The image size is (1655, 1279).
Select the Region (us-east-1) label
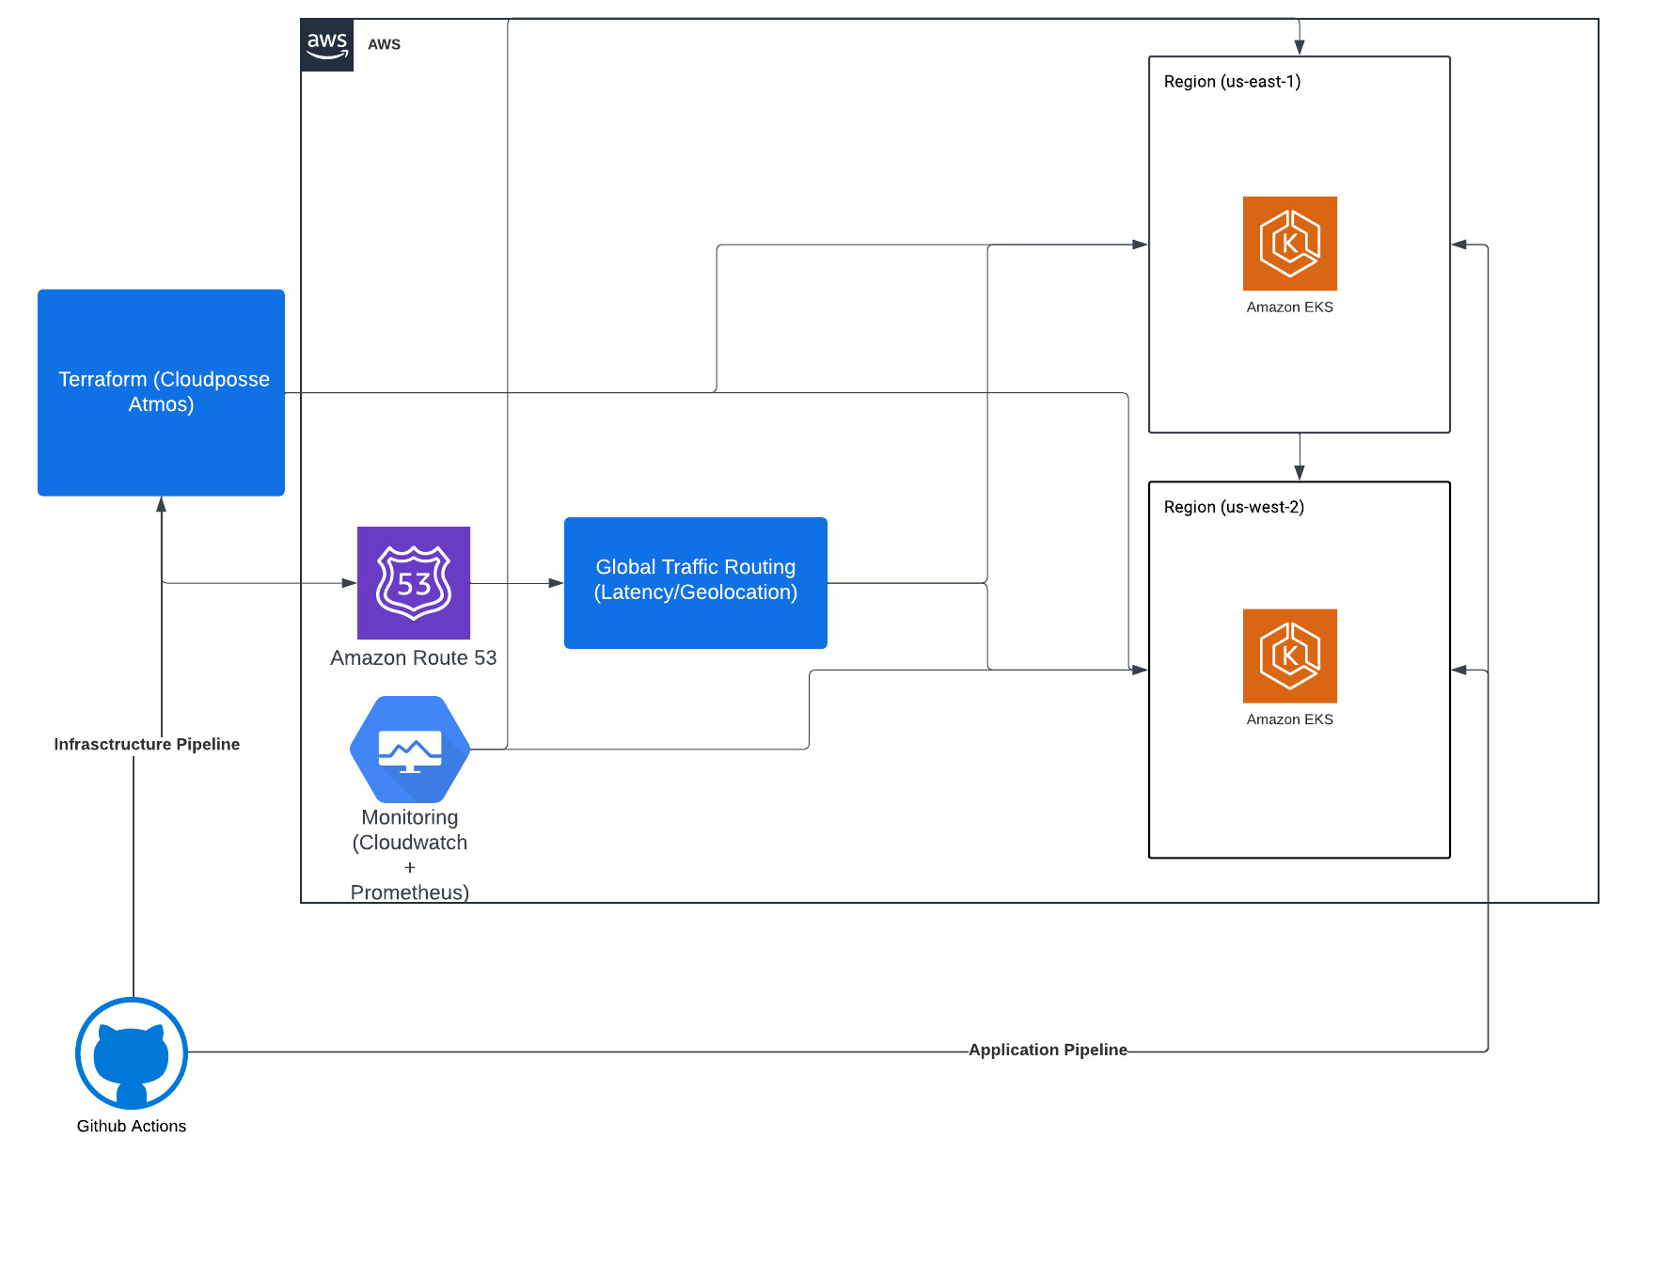[x=1232, y=82]
